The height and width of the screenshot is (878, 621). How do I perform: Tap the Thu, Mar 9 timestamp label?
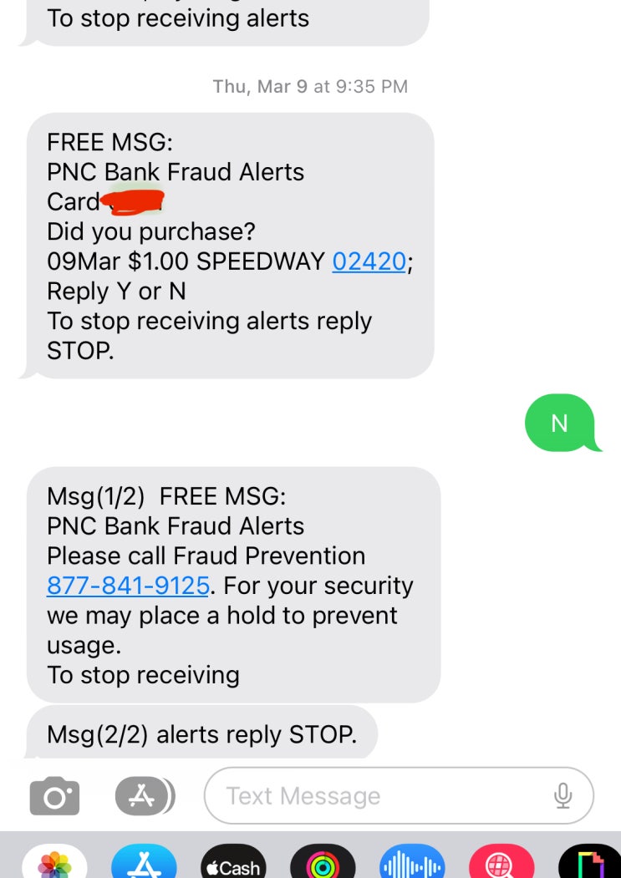tap(310, 86)
